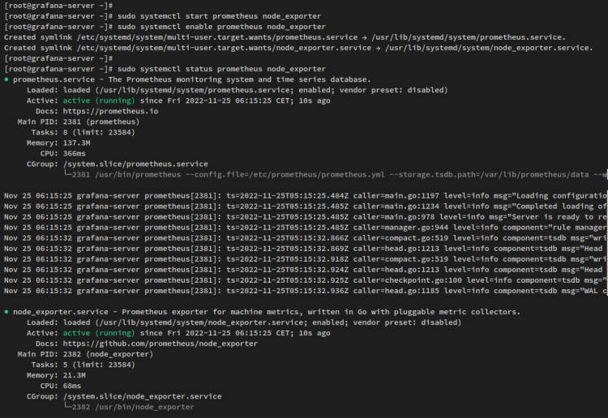Screen dimensions: 608x418
Task: Click the 'active (running)' status under node_exporter.service
Action: pos(99,333)
